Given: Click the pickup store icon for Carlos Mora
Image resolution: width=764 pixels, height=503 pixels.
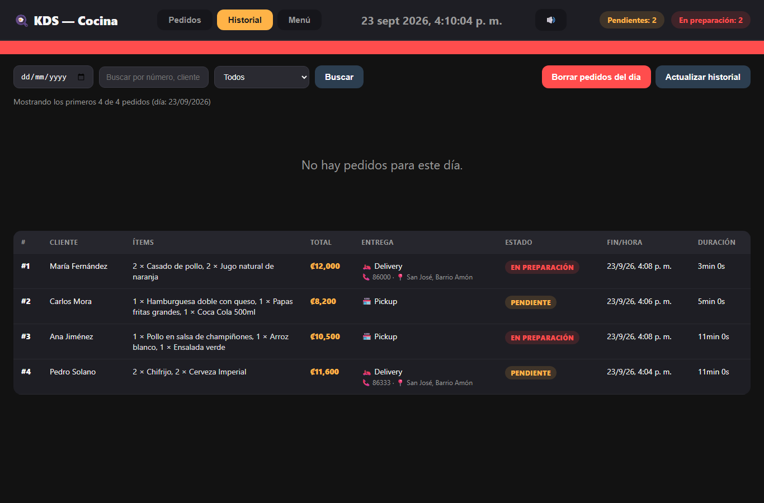Looking at the screenshot, I should coord(367,302).
